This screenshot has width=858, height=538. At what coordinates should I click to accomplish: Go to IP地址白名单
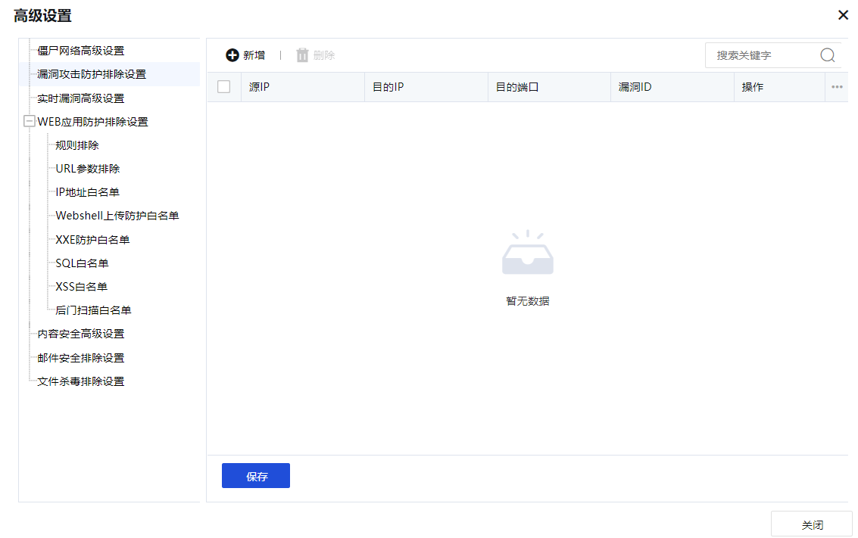tap(87, 192)
